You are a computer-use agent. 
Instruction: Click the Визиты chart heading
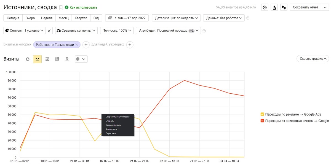click(11, 59)
